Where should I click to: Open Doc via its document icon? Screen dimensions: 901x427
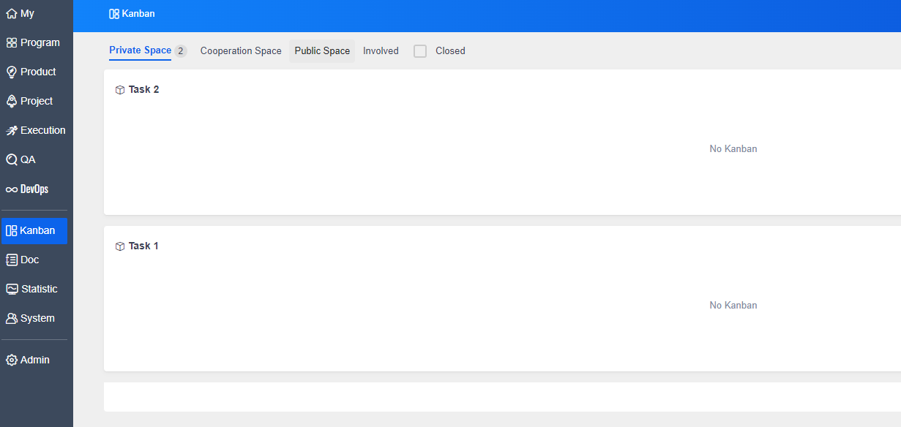pos(12,260)
